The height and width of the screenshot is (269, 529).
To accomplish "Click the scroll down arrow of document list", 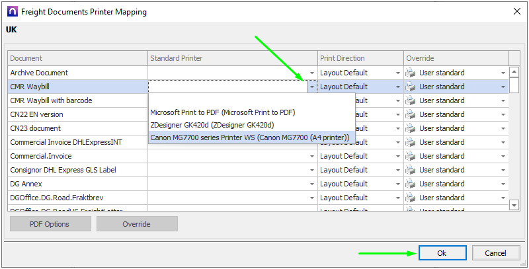I will click(x=515, y=206).
